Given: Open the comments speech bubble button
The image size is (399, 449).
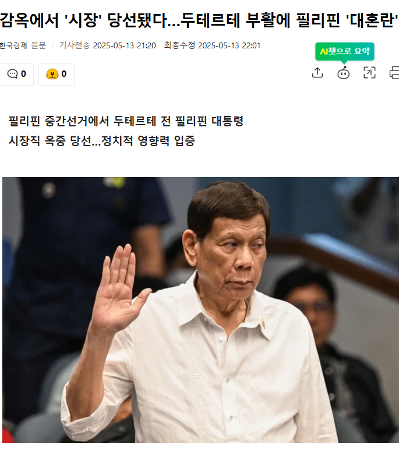Looking at the screenshot, I should pos(17,74).
